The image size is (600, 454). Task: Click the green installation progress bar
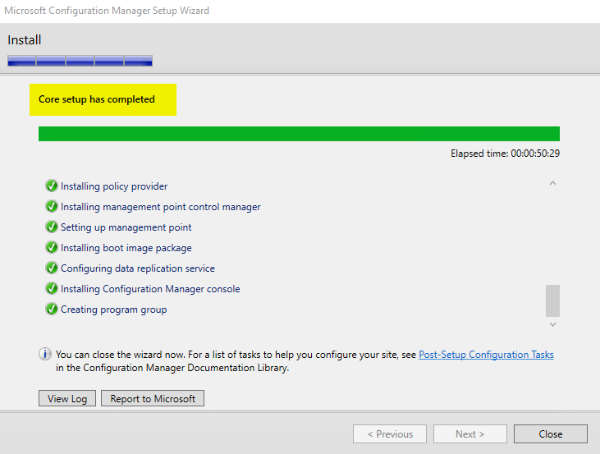[x=299, y=134]
